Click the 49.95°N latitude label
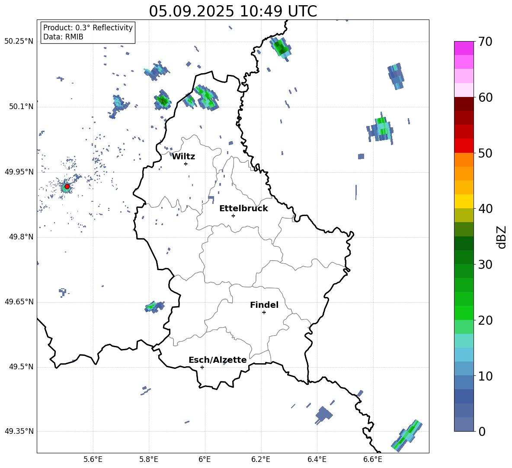Image resolution: width=512 pixels, height=468 pixels. [x=19, y=171]
